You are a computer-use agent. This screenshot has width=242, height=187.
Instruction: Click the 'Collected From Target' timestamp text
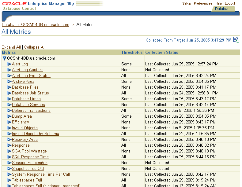tap(189, 40)
